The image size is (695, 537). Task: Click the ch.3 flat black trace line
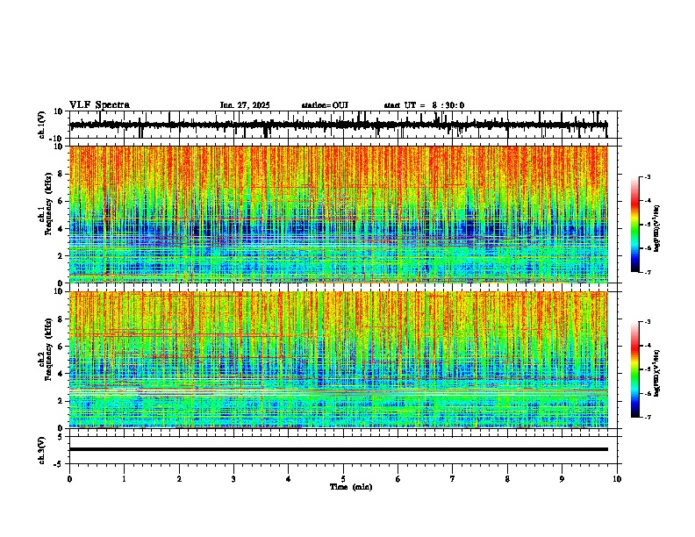point(338,449)
